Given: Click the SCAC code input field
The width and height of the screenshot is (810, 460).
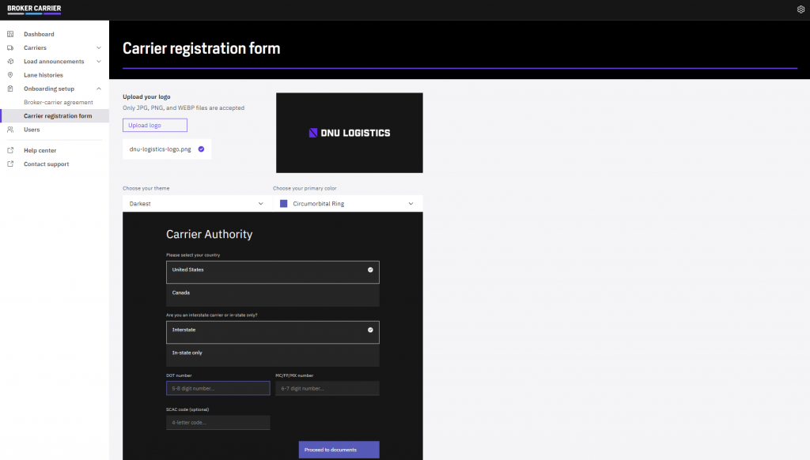Looking at the screenshot, I should (x=218, y=422).
